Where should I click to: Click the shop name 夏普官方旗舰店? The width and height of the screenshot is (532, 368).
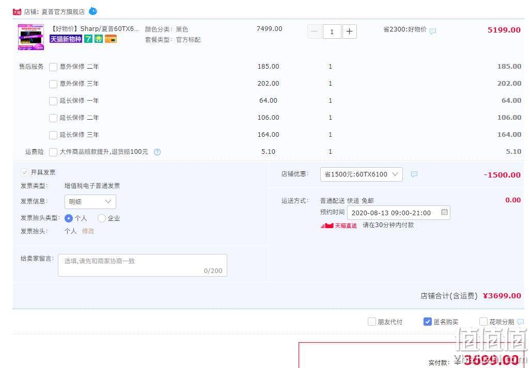click(x=63, y=12)
